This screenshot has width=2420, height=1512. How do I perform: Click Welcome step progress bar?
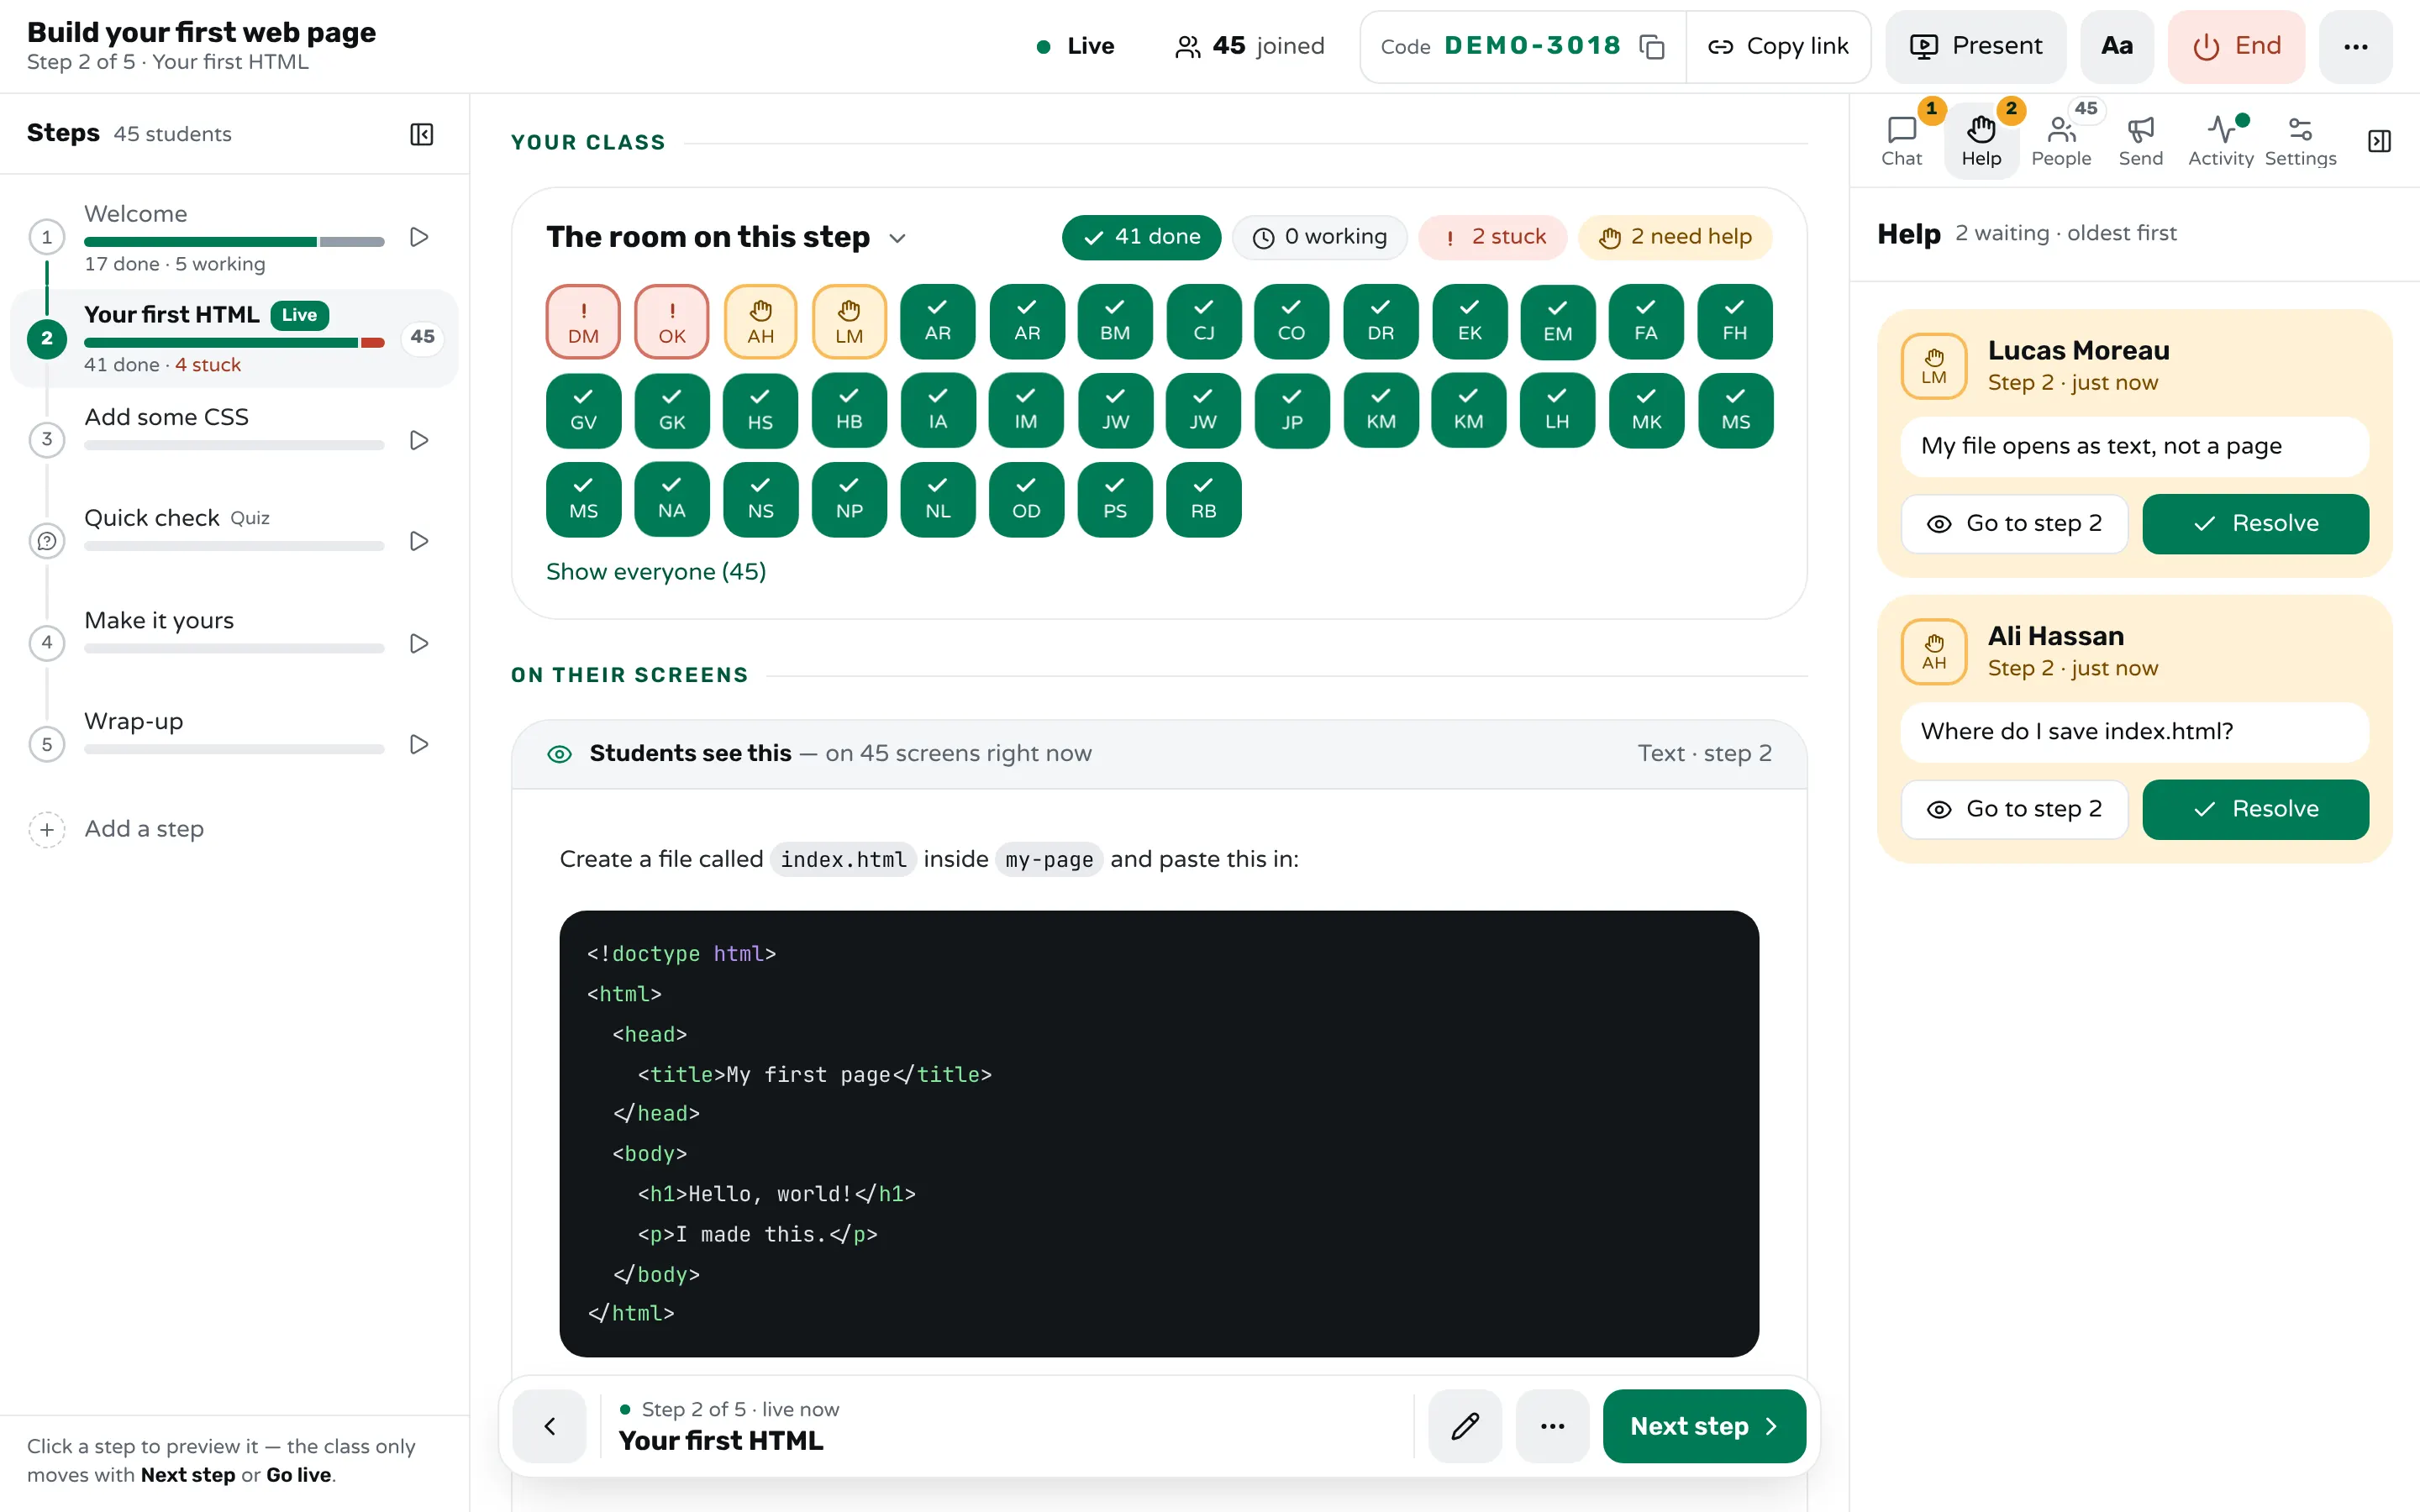[234, 241]
